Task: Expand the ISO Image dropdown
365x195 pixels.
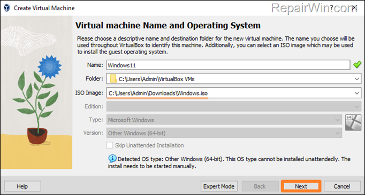Action: (x=356, y=93)
